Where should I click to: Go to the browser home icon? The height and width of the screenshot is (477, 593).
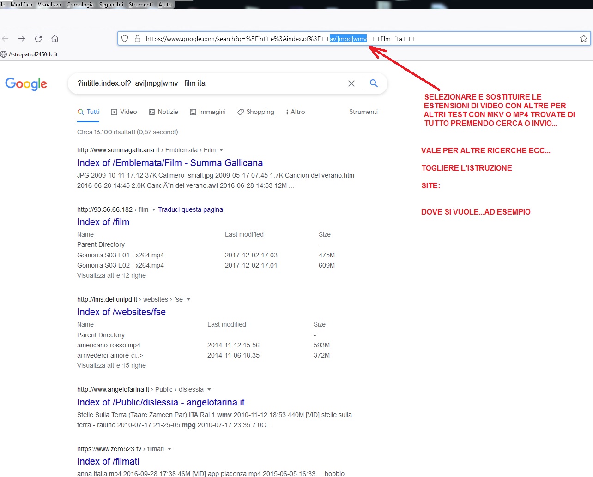(54, 39)
